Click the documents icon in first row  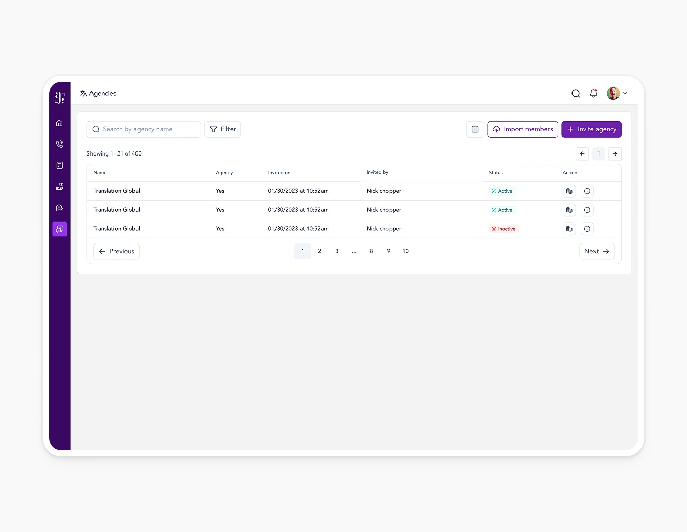click(569, 191)
